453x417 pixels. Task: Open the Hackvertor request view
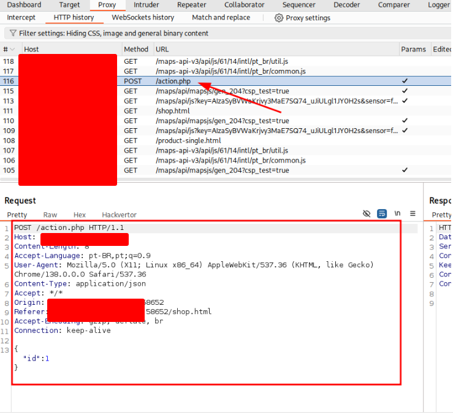(x=119, y=215)
